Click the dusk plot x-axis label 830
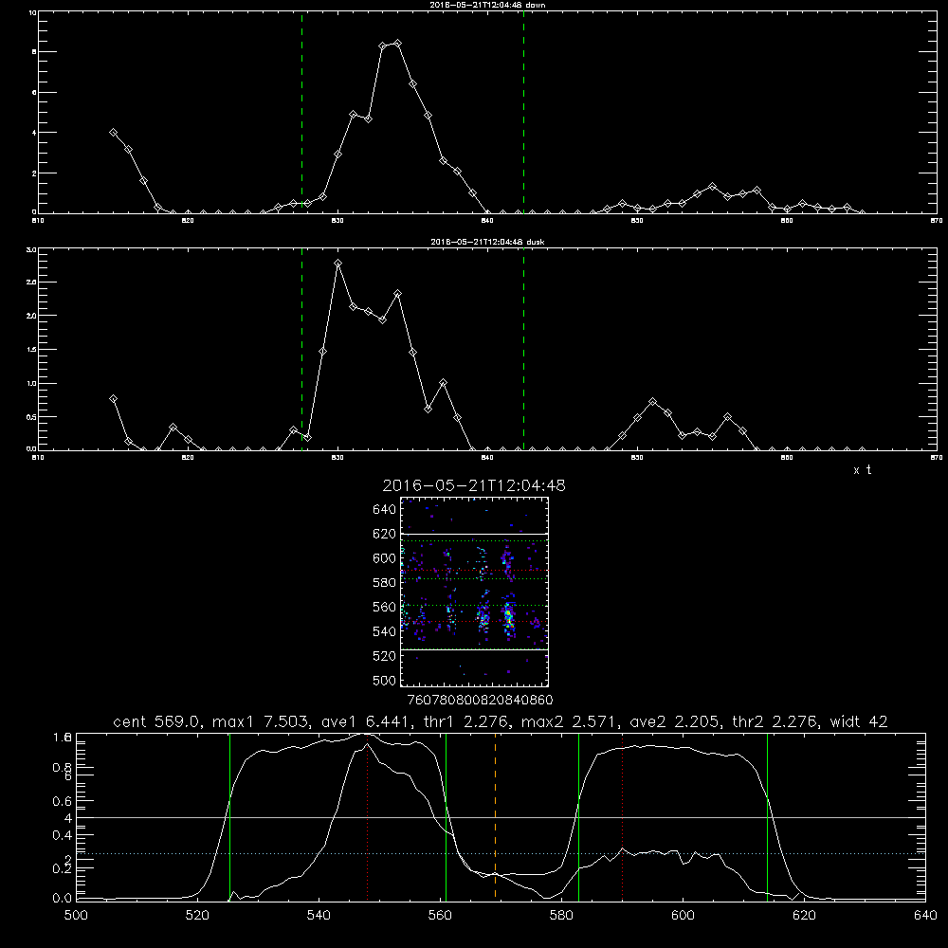The image size is (948, 948). pyautogui.click(x=337, y=458)
